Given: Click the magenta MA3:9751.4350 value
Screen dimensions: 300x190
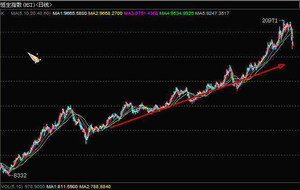Looking at the screenshot, I should coord(141,14).
